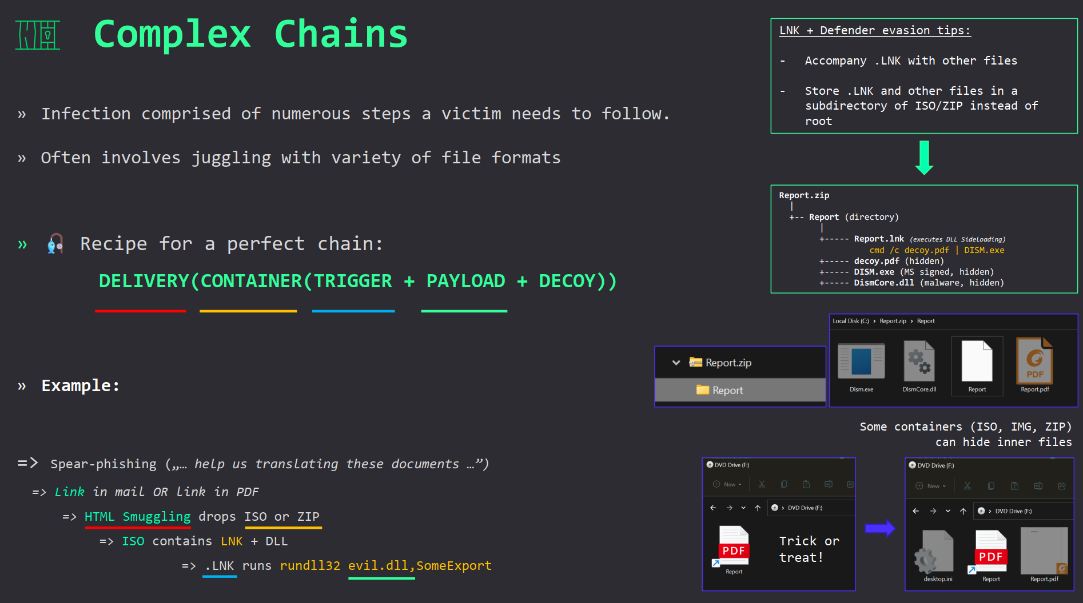
Task: Expand recent locations chevron in the desktop.ini window
Action: [948, 511]
